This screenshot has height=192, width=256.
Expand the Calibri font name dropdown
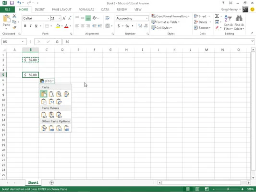pyautogui.click(x=49, y=18)
